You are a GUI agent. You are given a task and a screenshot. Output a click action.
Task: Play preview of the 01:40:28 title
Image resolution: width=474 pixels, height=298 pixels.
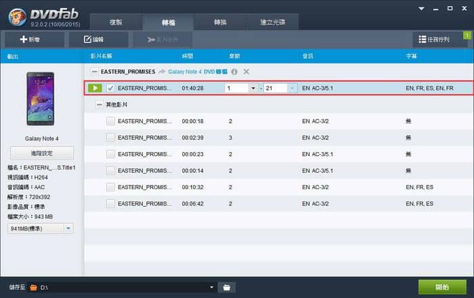click(x=95, y=88)
